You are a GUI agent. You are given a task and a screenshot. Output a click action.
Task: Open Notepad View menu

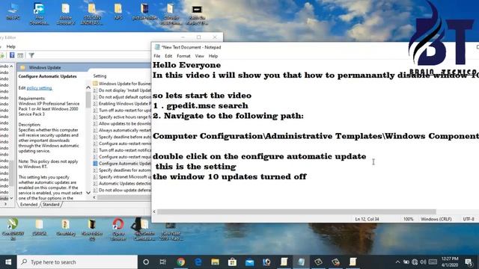click(x=200, y=56)
